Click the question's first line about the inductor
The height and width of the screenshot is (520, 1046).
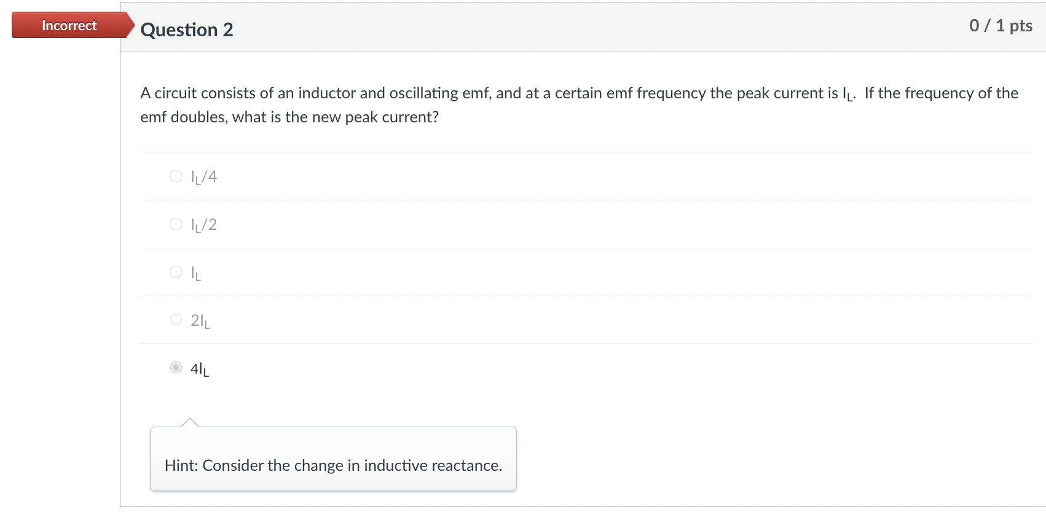pos(492,93)
